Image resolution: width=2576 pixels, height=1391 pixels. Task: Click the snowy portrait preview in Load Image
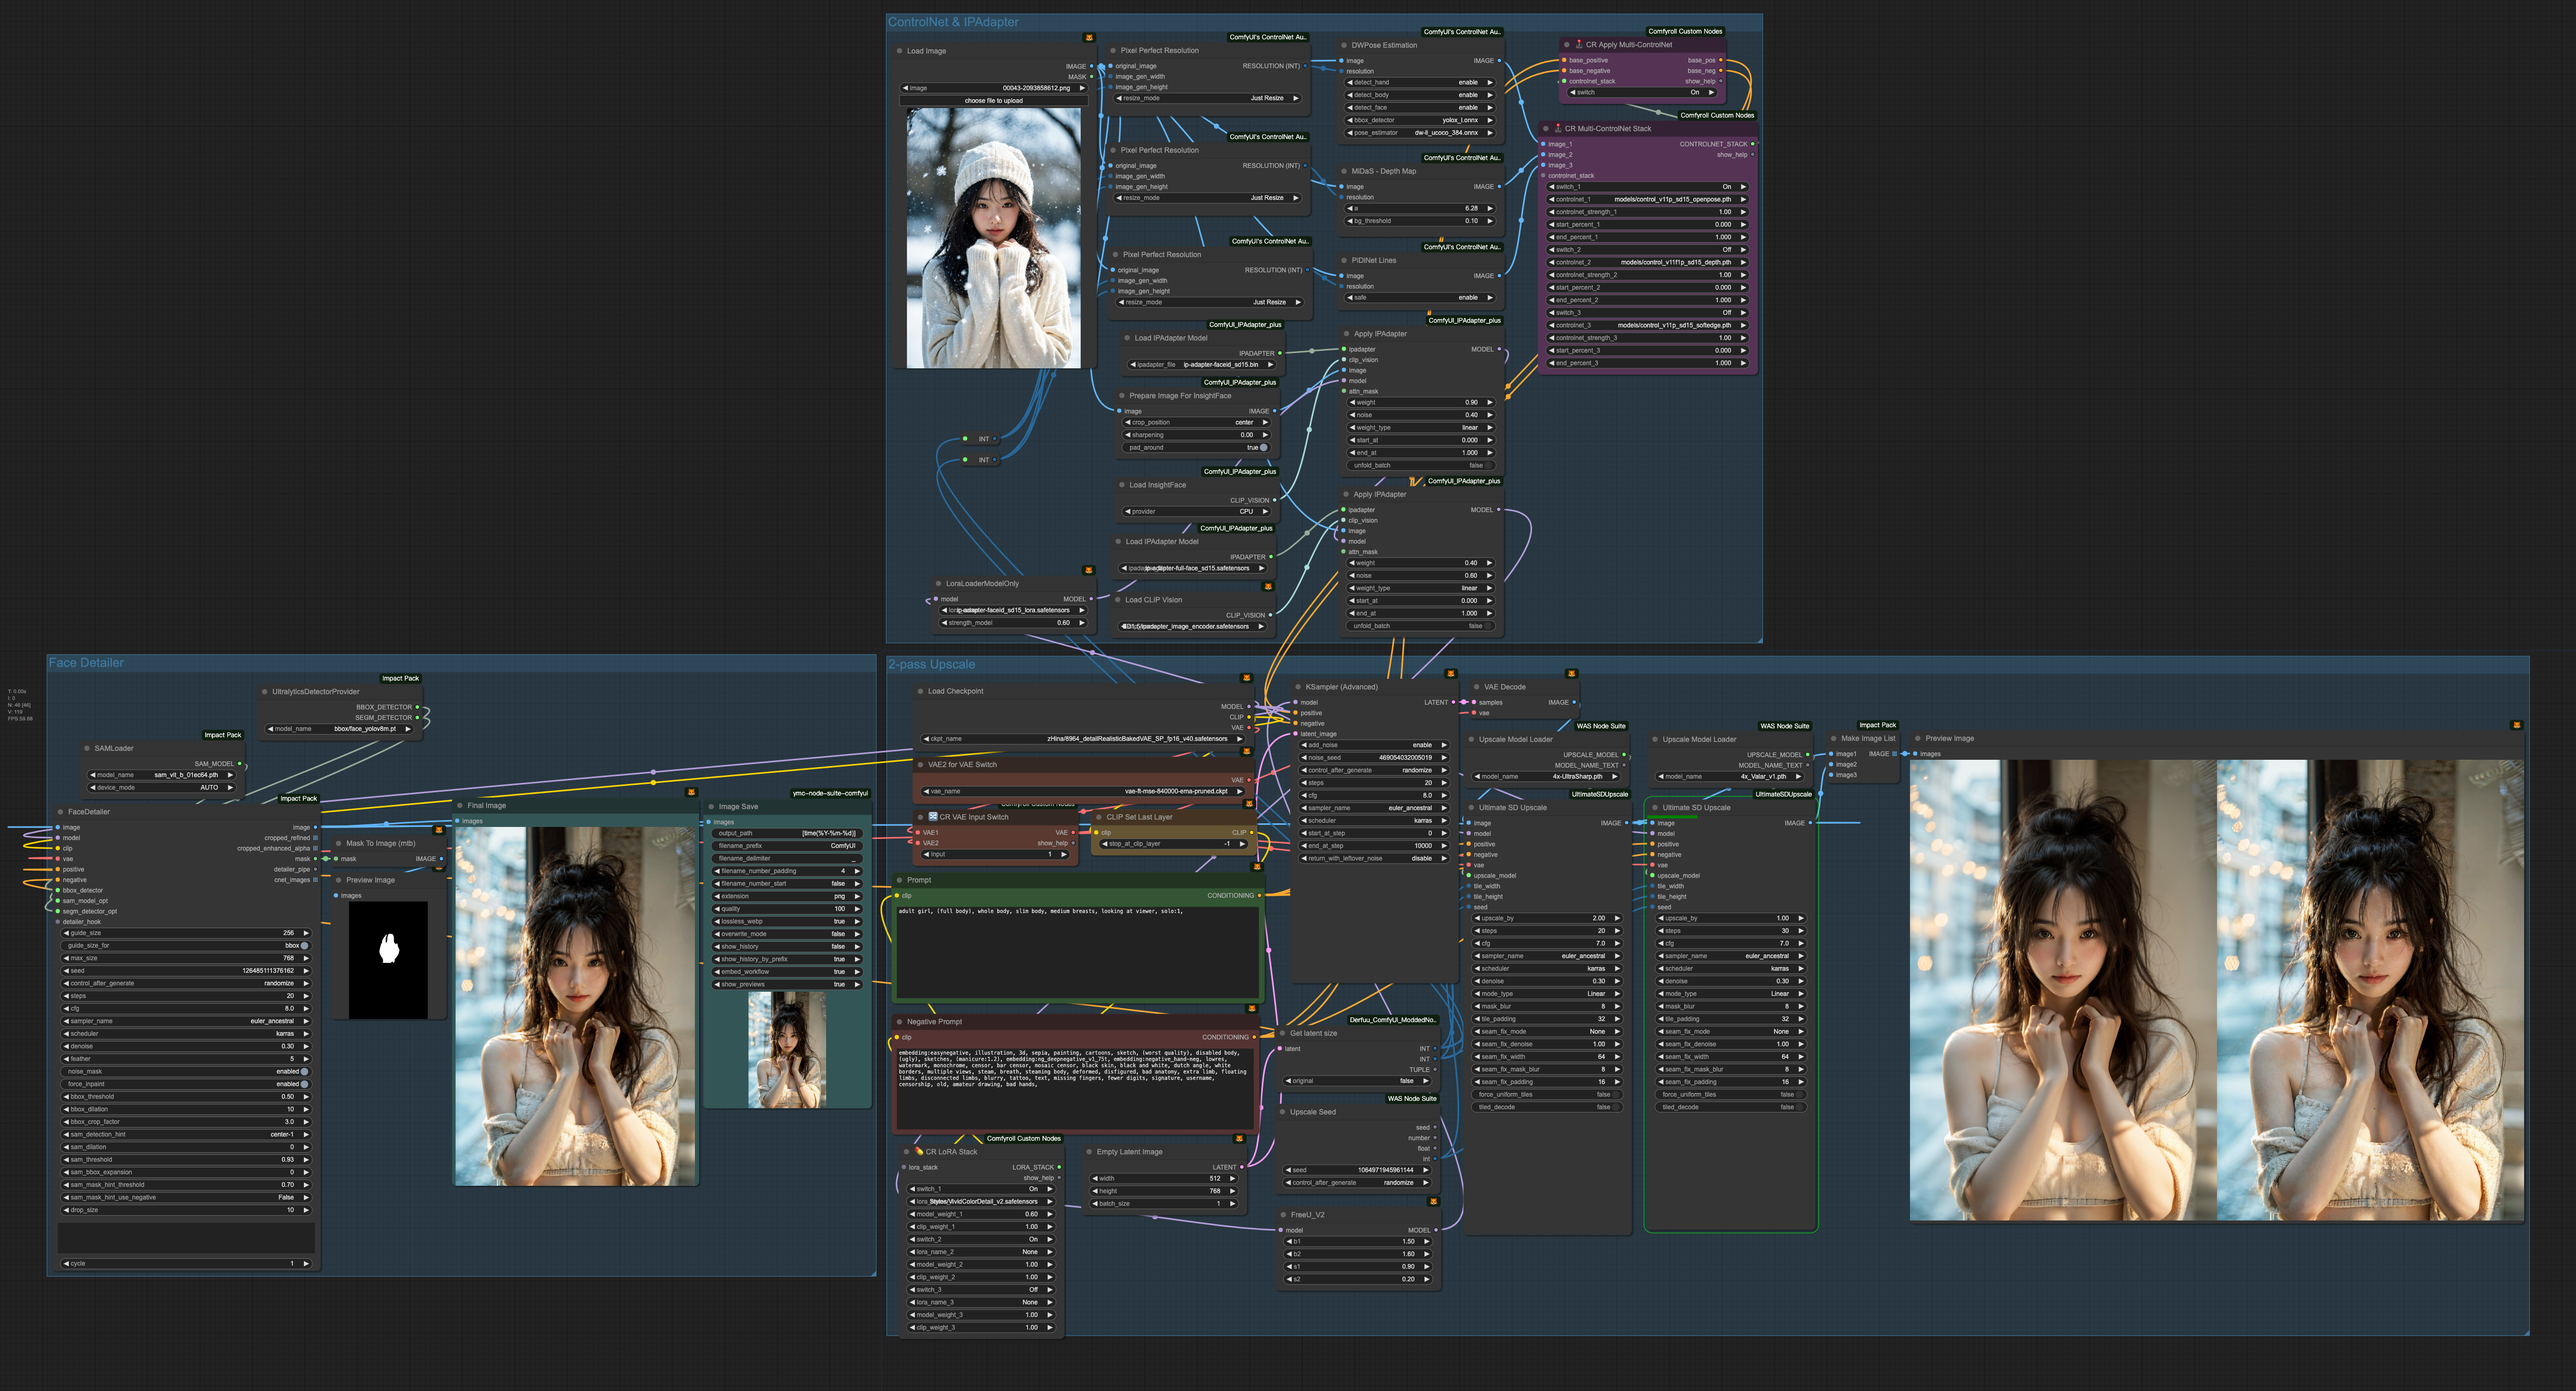(993, 238)
